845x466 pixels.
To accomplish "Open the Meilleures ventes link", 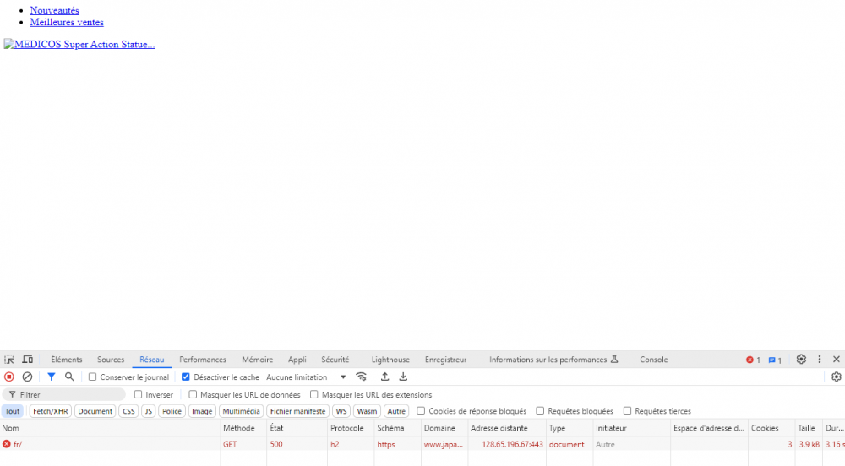I will point(67,22).
